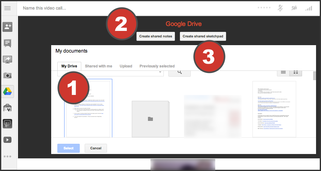This screenshot has width=321, height=171.
Task: Check the signal strength bars icon
Action: point(309,8)
